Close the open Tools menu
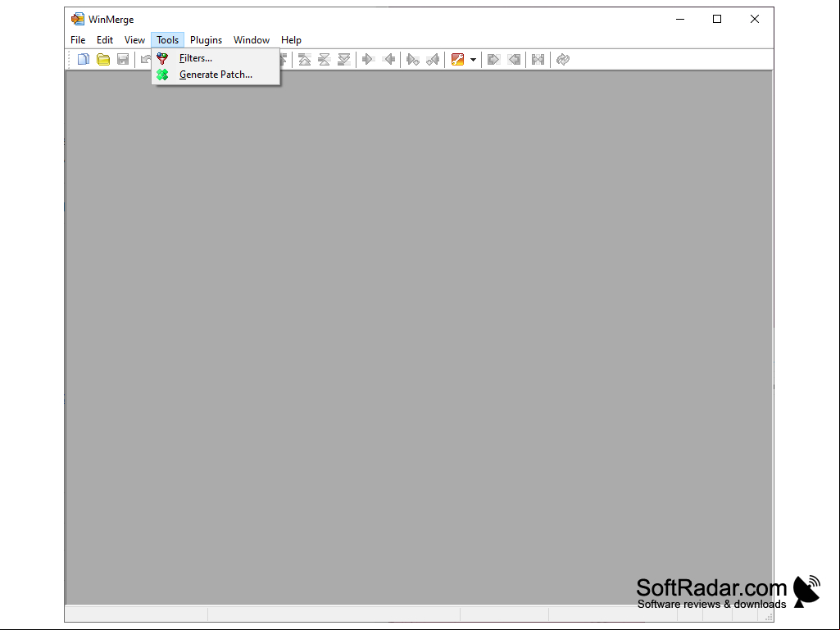 coord(168,40)
